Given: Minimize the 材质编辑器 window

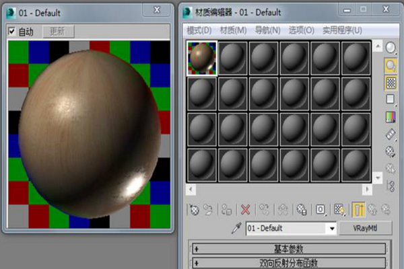Looking at the screenshot, I should pos(347,10).
